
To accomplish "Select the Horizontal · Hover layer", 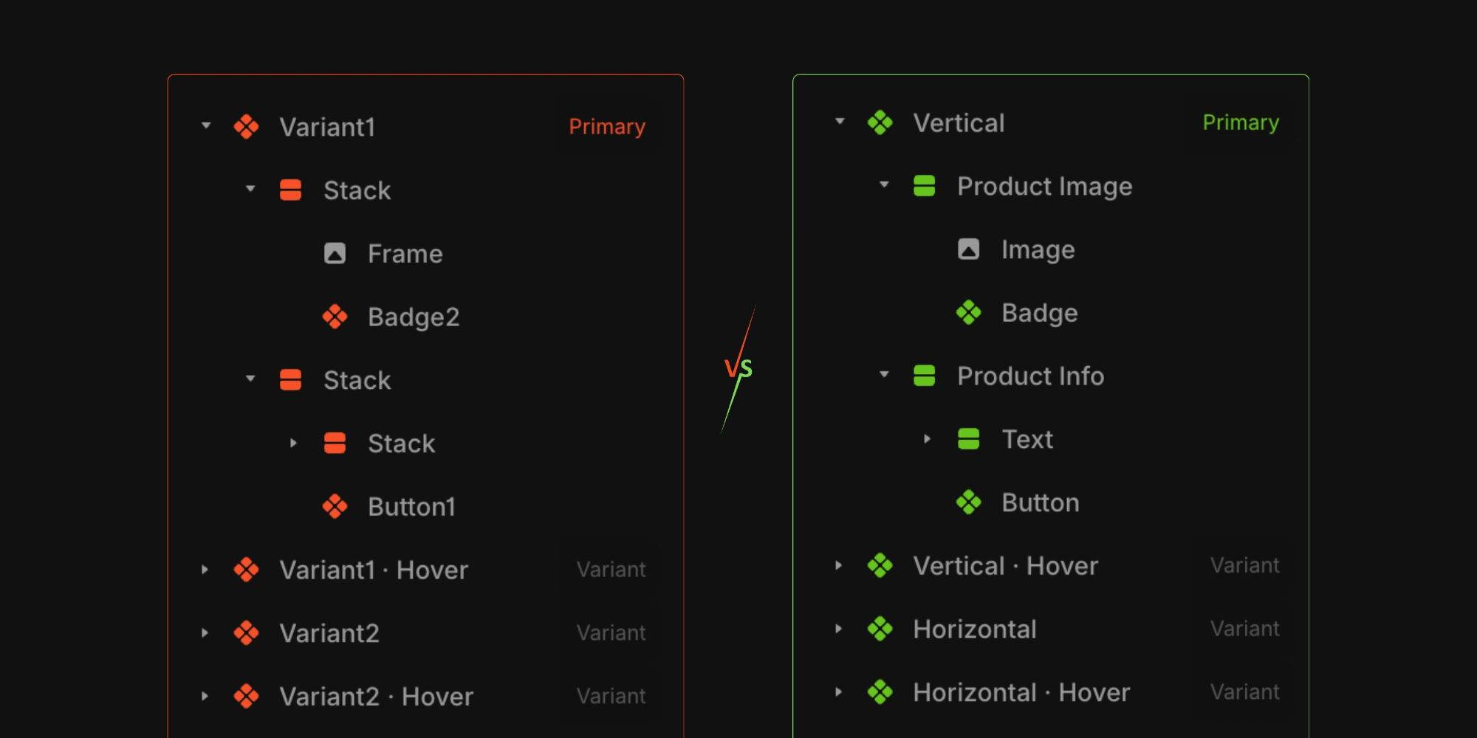I will point(1021,692).
